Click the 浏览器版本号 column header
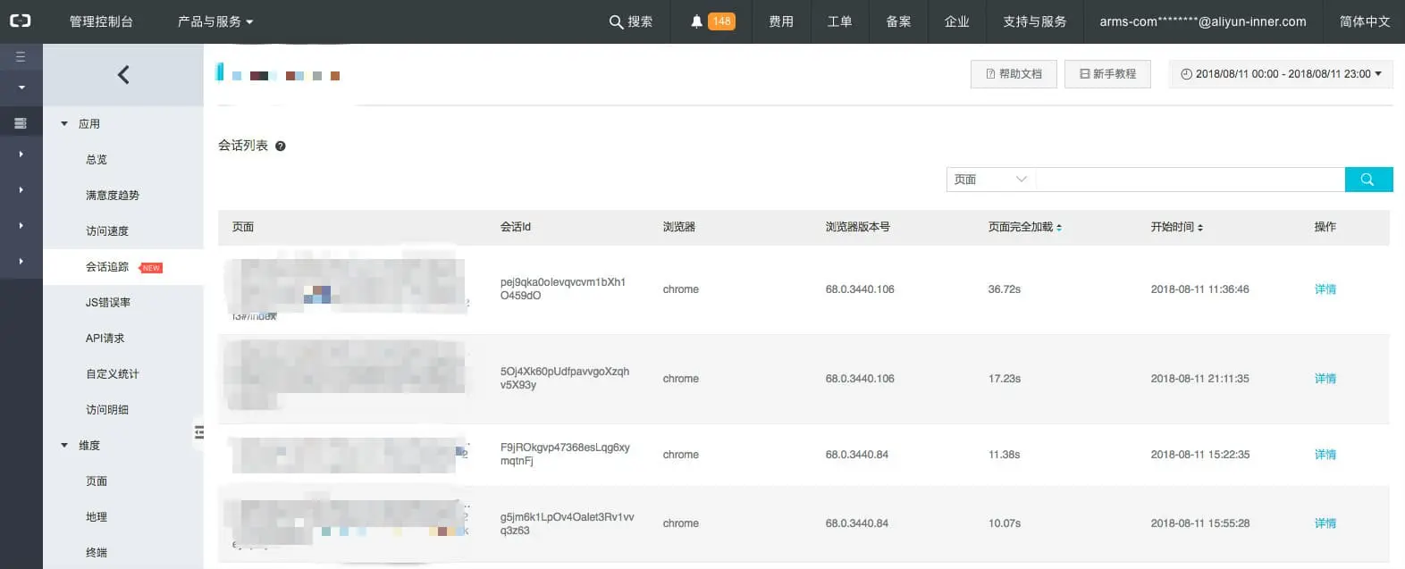The image size is (1405, 569). point(858,228)
